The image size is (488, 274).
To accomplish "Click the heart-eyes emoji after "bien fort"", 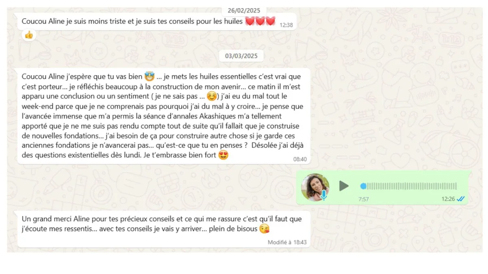I will pos(223,155).
